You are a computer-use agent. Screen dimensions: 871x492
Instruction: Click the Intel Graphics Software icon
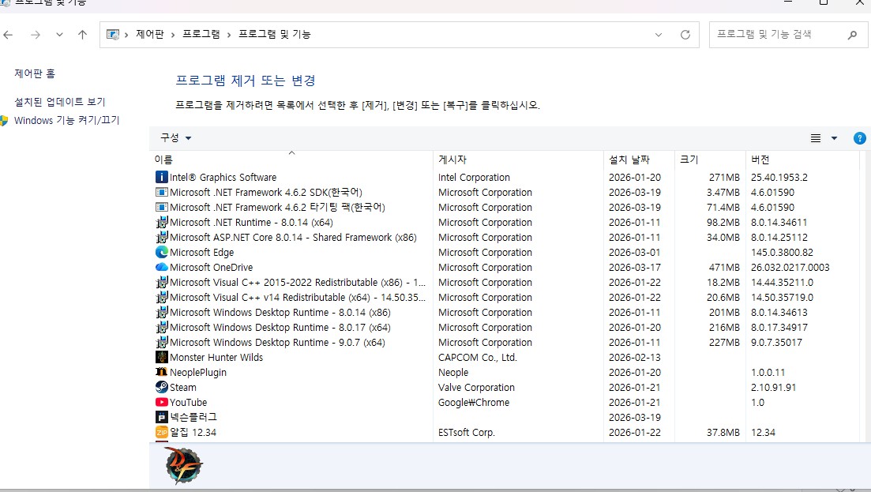162,178
